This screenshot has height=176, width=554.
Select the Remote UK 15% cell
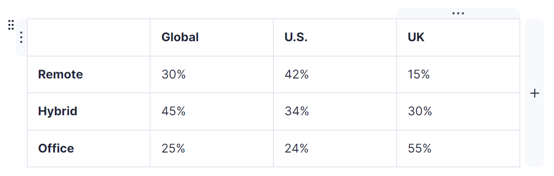[x=458, y=74]
